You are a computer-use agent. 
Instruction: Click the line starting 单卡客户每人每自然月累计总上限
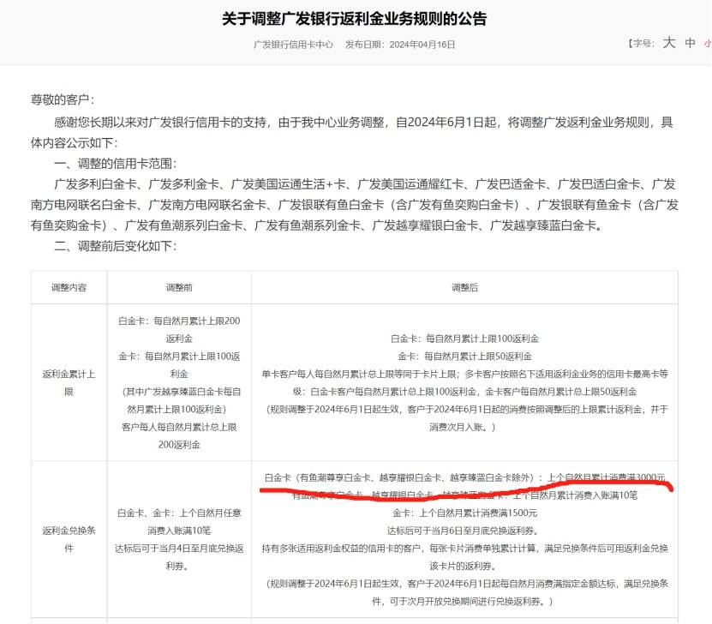(x=464, y=383)
